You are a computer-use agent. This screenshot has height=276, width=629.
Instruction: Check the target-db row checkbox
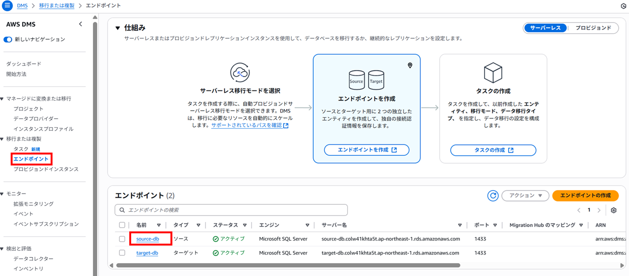pos(122,253)
